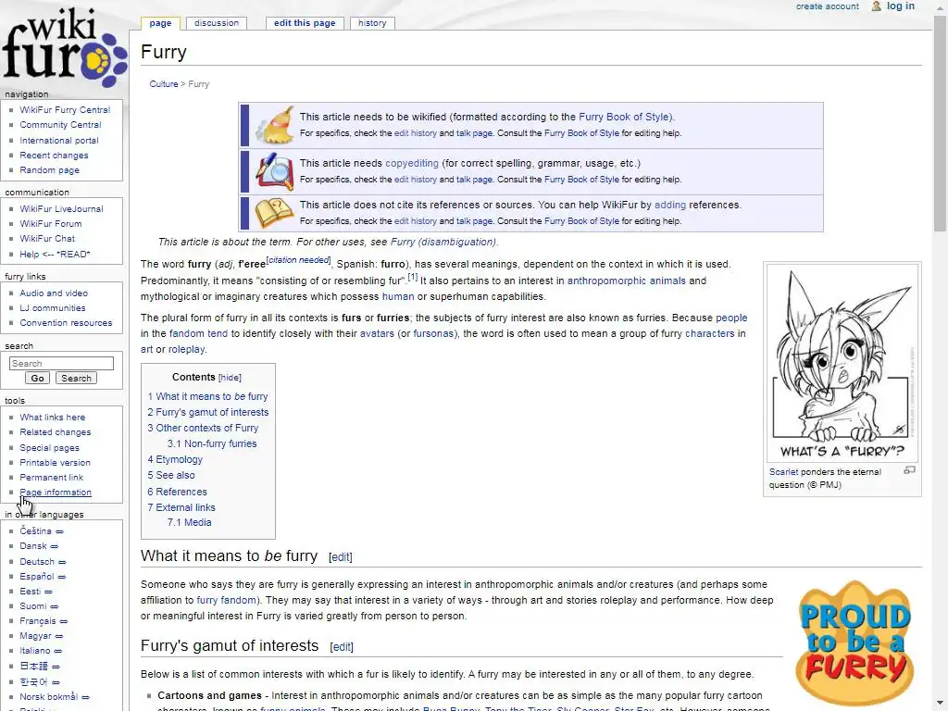Click the open book references notice icon

tap(275, 213)
